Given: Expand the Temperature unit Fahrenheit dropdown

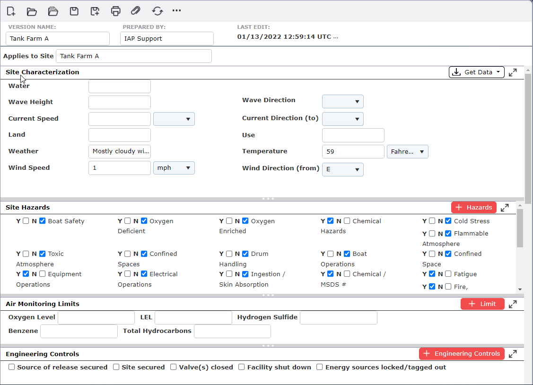Looking at the screenshot, I should tap(407, 152).
